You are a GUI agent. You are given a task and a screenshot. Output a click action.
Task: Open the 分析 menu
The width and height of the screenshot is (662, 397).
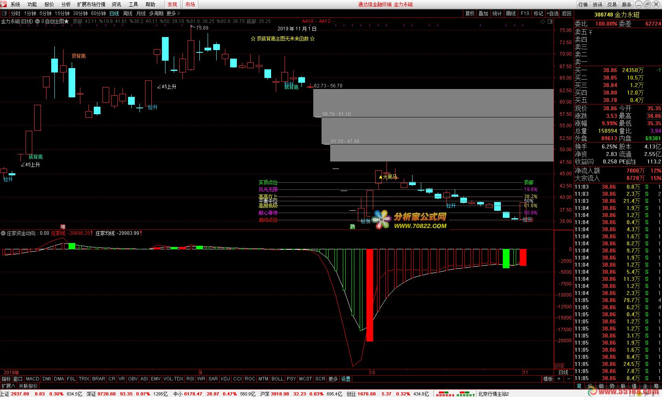[x=66, y=4]
